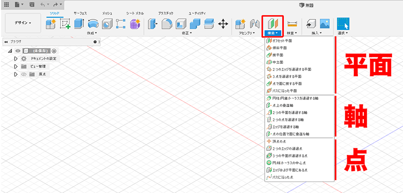Activate the Select tool icon
The height and width of the screenshot is (193, 403).
click(x=343, y=24)
